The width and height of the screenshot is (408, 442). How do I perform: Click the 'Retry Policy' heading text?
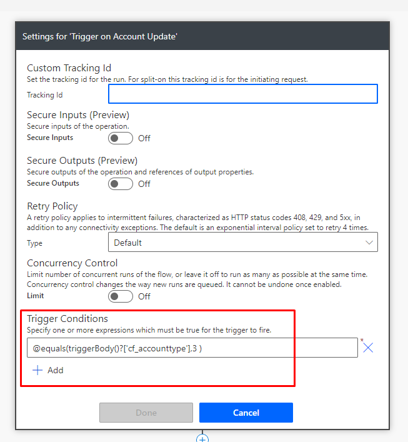52,206
